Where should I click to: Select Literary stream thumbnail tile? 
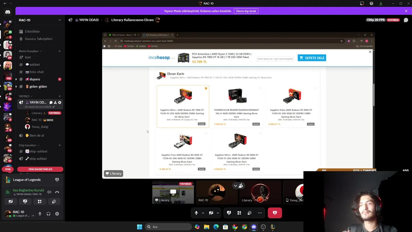click(173, 193)
